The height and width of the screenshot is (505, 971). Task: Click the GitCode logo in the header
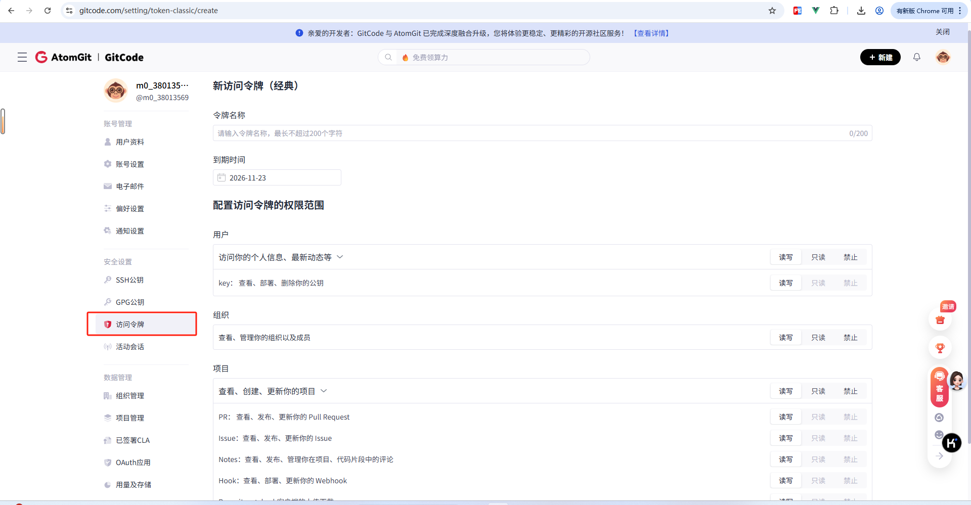pos(123,57)
